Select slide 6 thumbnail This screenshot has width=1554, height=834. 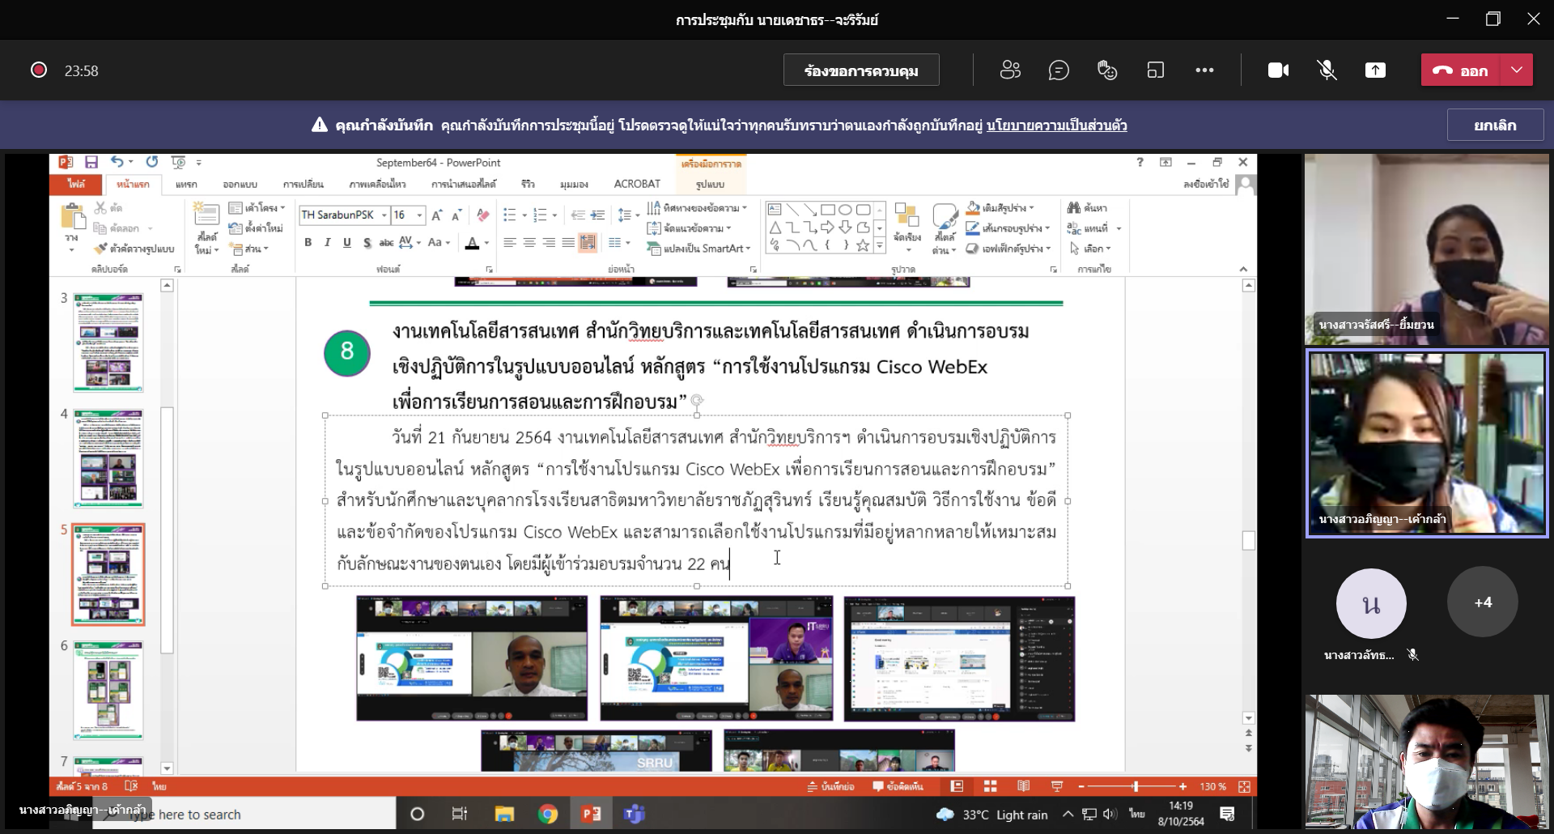pos(108,690)
